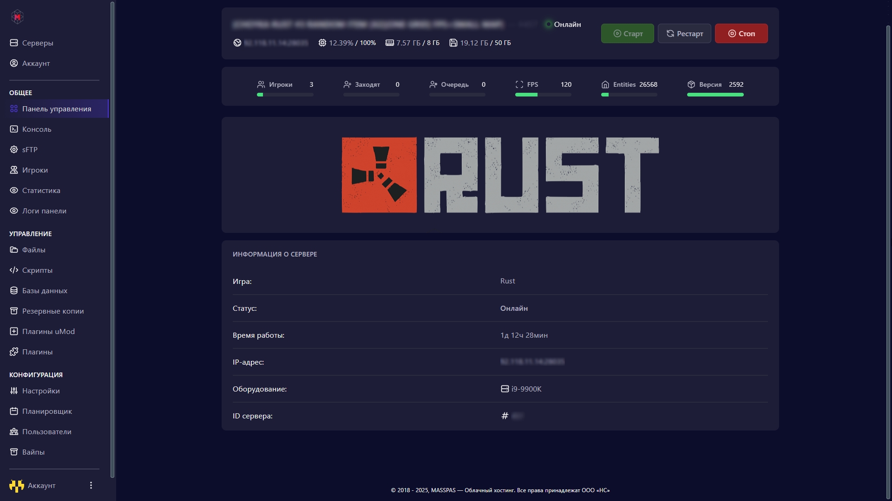Image resolution: width=892 pixels, height=501 pixels.
Task: Click the Статистика eye icon
Action: coord(14,190)
